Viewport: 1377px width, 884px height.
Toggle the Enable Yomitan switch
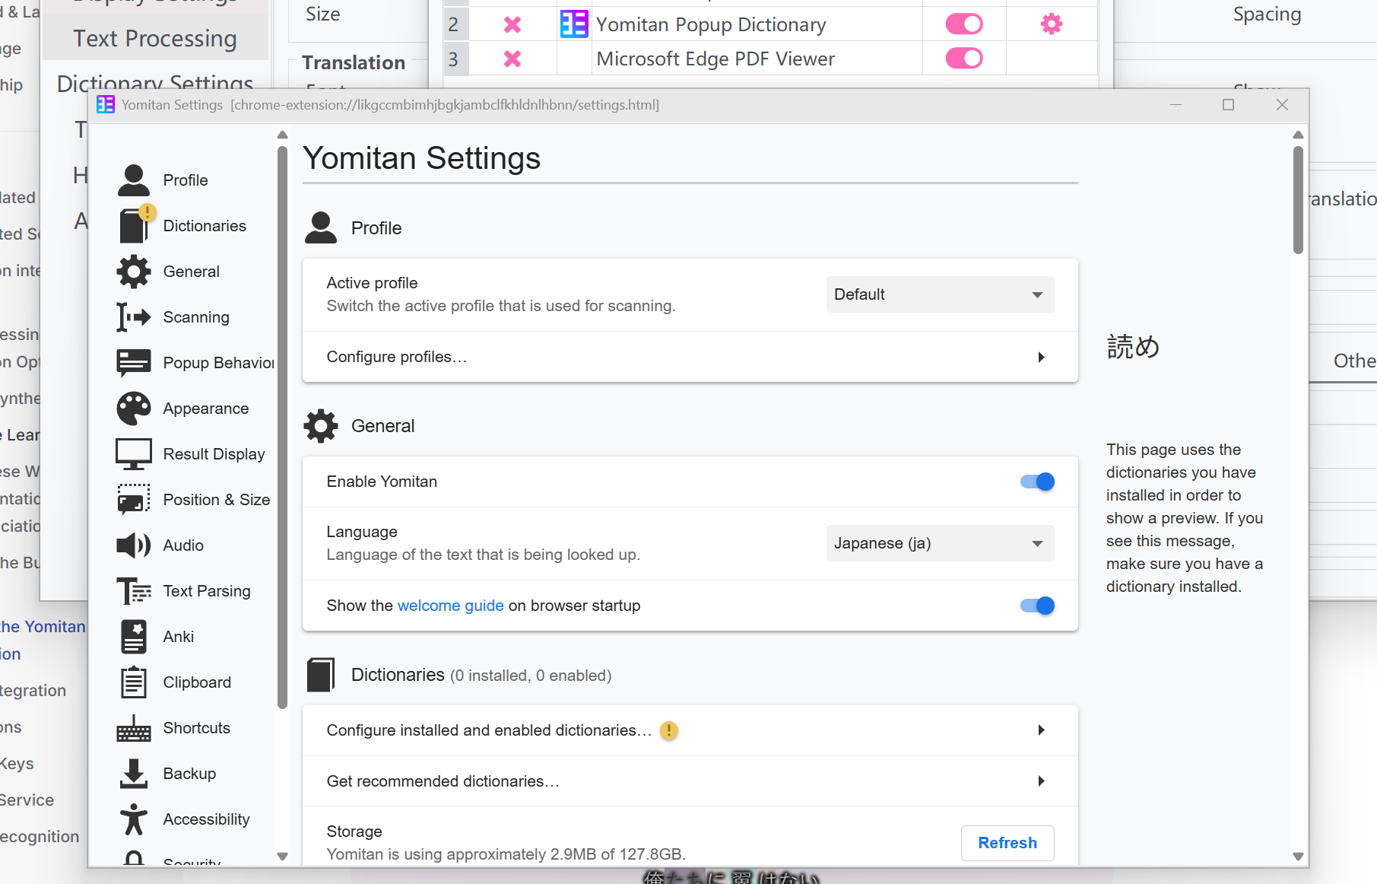coord(1037,482)
